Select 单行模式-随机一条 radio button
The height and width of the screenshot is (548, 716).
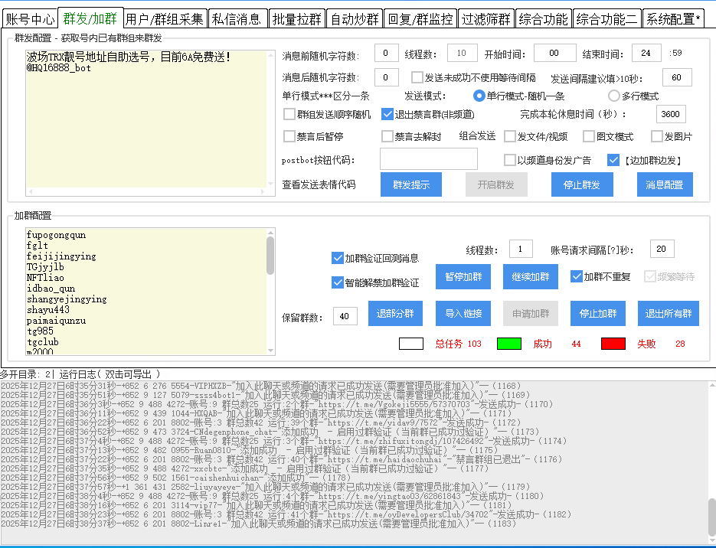coord(479,96)
